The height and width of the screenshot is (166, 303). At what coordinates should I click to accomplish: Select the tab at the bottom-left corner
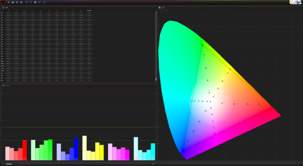[8, 164]
